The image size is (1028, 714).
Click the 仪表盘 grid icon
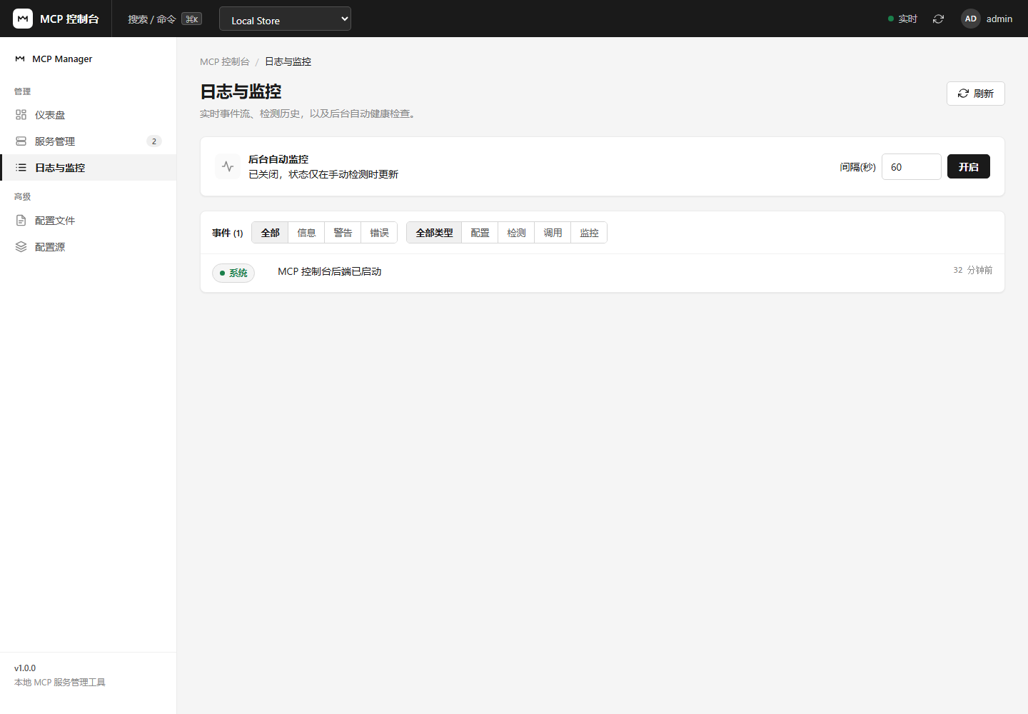(x=21, y=114)
